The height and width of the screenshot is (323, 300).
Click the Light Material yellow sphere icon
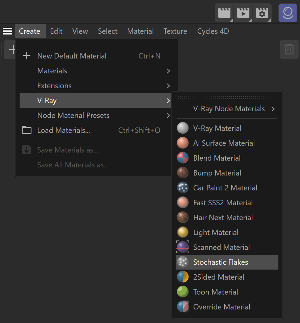pyautogui.click(x=183, y=232)
